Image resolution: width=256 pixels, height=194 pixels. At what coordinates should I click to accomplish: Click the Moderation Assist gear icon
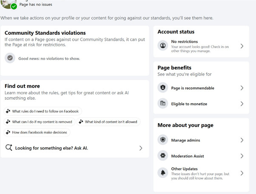(163, 155)
